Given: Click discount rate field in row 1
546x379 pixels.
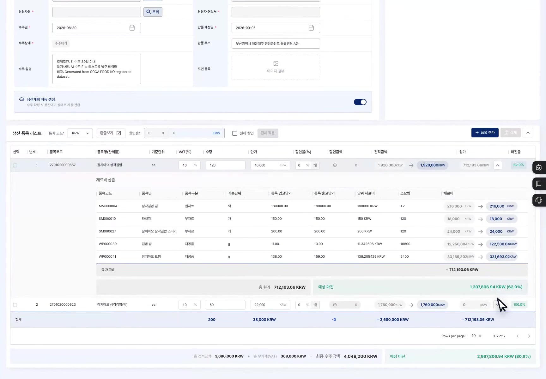Looking at the screenshot, I should (304, 165).
